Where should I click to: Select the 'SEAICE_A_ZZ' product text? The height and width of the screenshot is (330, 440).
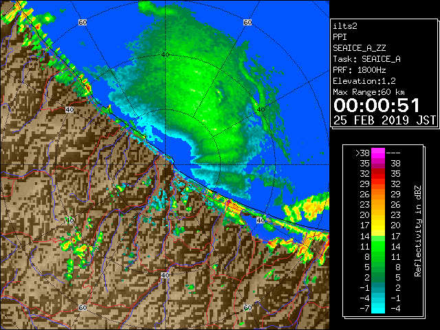tap(360, 48)
